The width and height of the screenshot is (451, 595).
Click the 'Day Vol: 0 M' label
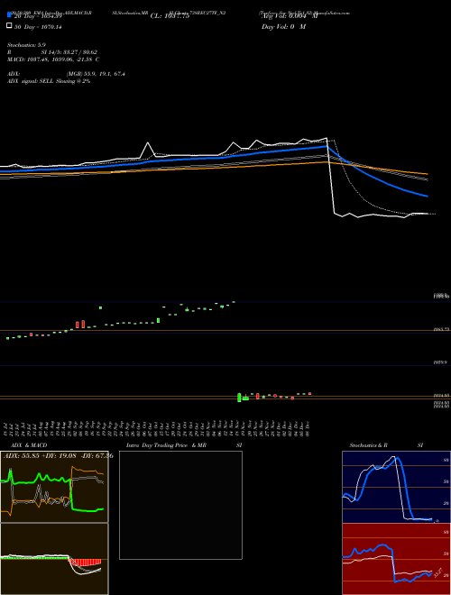(x=283, y=27)
